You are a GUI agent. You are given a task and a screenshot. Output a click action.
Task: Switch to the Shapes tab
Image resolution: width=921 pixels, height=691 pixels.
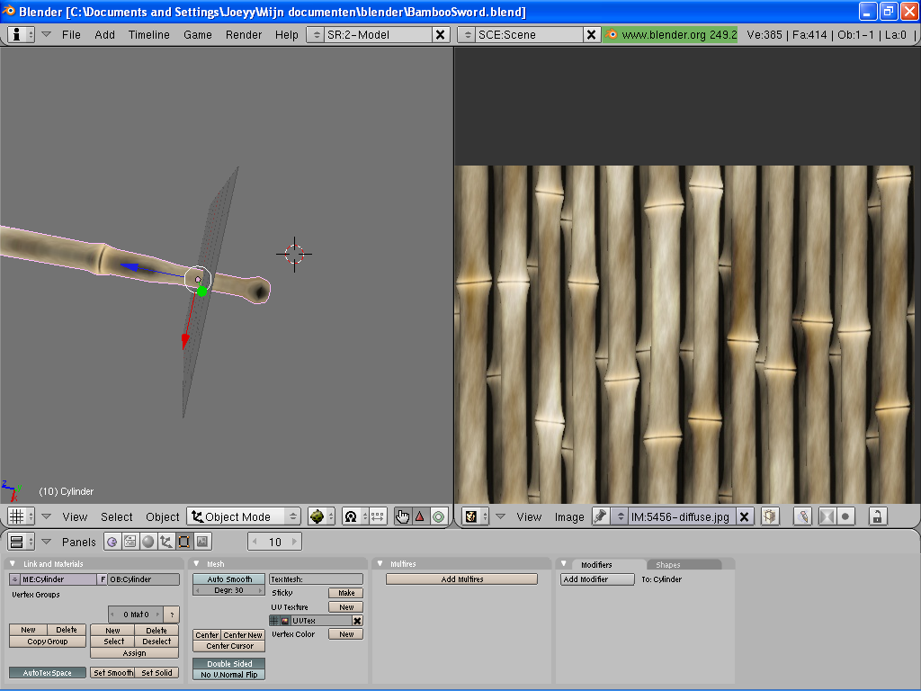(668, 565)
